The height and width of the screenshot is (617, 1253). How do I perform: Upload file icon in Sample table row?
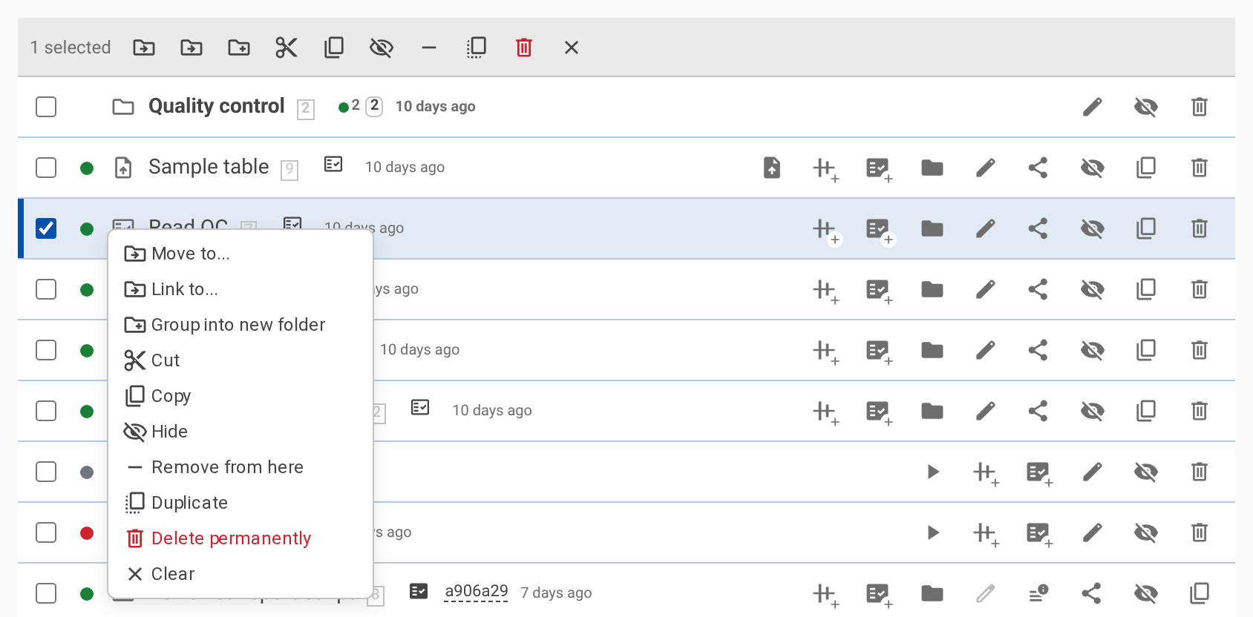click(x=772, y=168)
